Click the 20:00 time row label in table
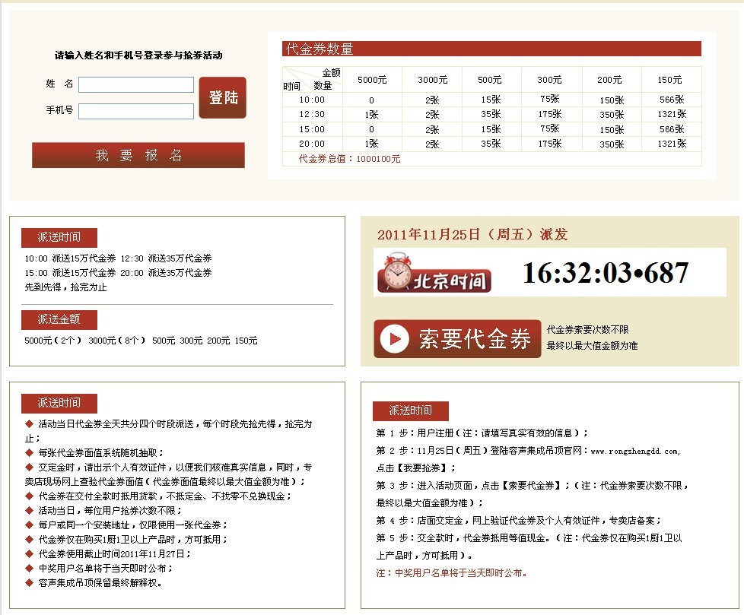 (x=311, y=144)
